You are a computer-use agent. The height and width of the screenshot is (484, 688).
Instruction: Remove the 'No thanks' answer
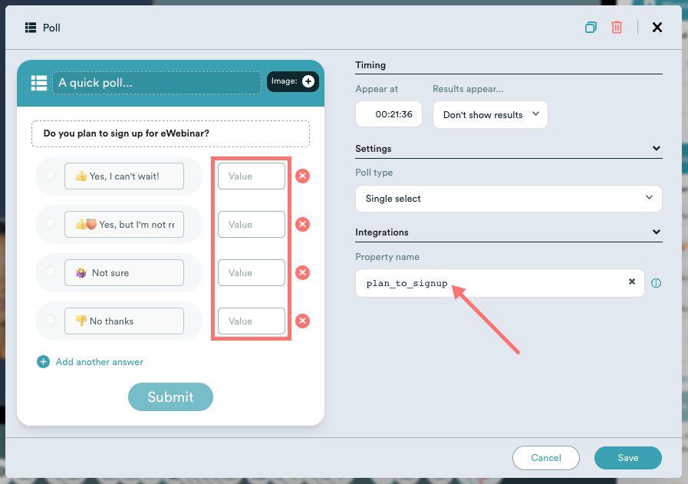[303, 321]
